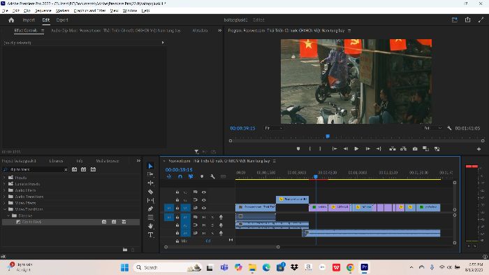Expand the Video Effects folder
This screenshot has height=275, width=489.
[4, 203]
